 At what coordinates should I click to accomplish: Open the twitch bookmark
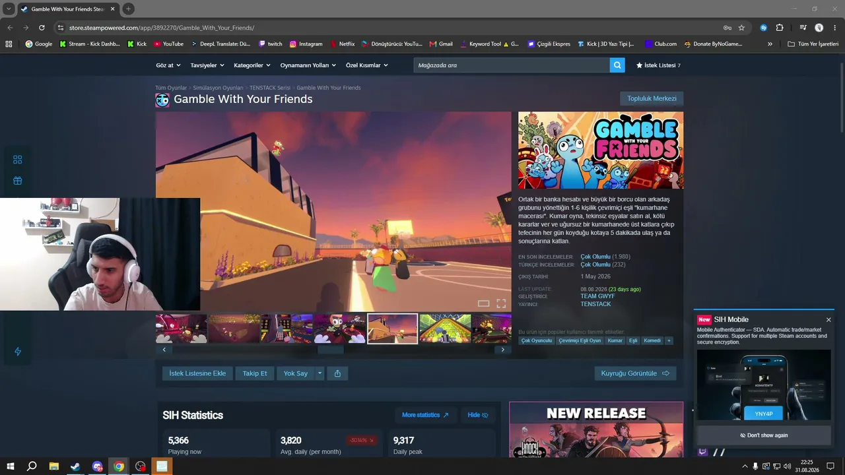271,44
